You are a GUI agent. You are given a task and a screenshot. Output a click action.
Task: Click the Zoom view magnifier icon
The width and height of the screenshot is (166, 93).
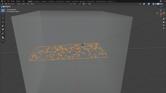click(x=164, y=19)
